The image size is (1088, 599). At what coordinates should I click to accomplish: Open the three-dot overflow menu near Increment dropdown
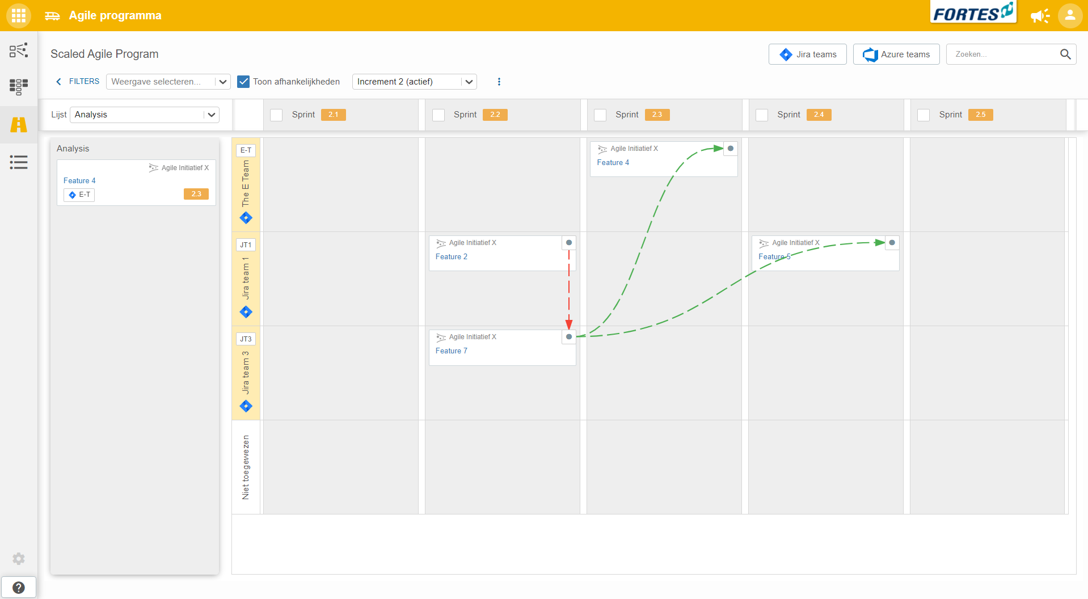coord(499,81)
